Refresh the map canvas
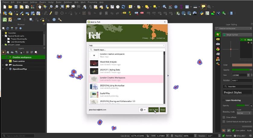 pyautogui.click(x=123, y=7)
